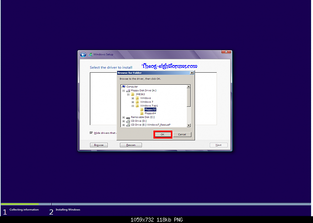The width and height of the screenshot is (313, 223).
Task: Collapse the Windows 7 sp1 folder node
Action: 133,106
